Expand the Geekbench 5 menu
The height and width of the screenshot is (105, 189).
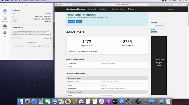pos(92,9)
